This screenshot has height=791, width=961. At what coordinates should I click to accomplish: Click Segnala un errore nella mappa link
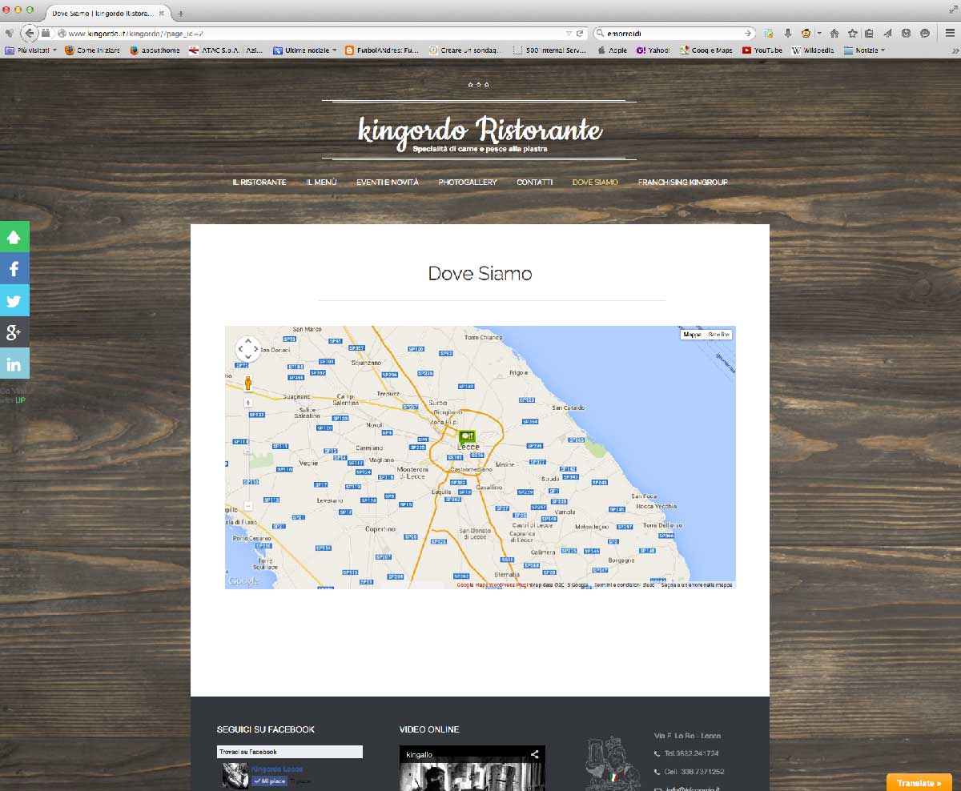tap(697, 584)
